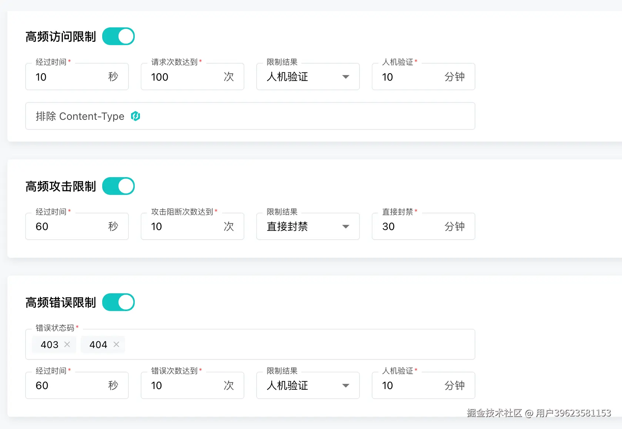
Task: Turn off the 高频攻击限制 switch
Action: pyautogui.click(x=118, y=186)
